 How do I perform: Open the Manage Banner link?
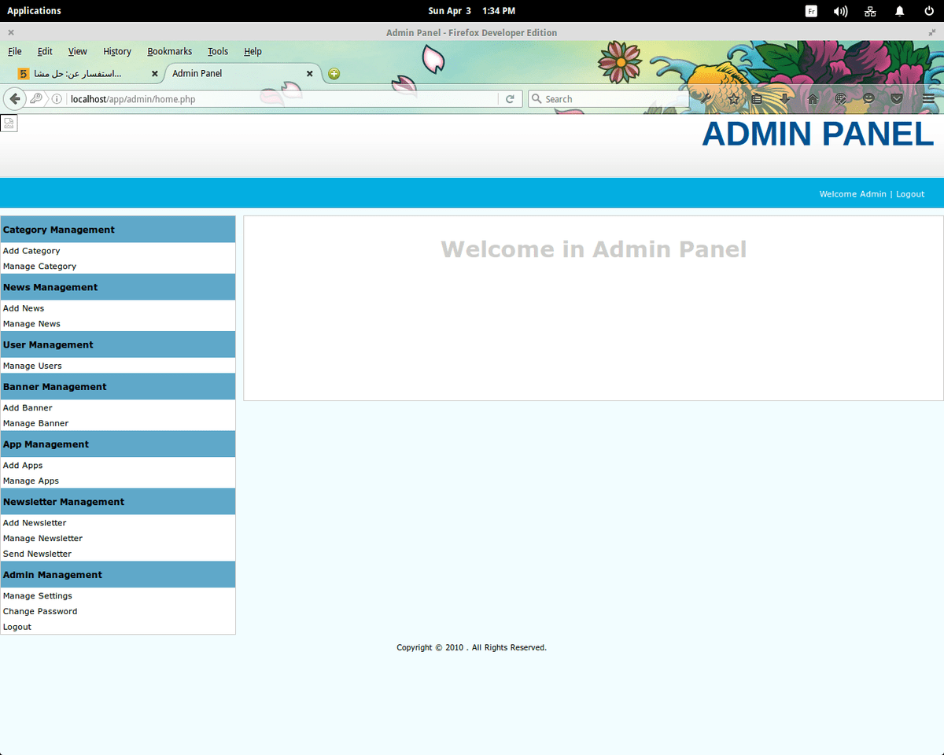coord(35,423)
